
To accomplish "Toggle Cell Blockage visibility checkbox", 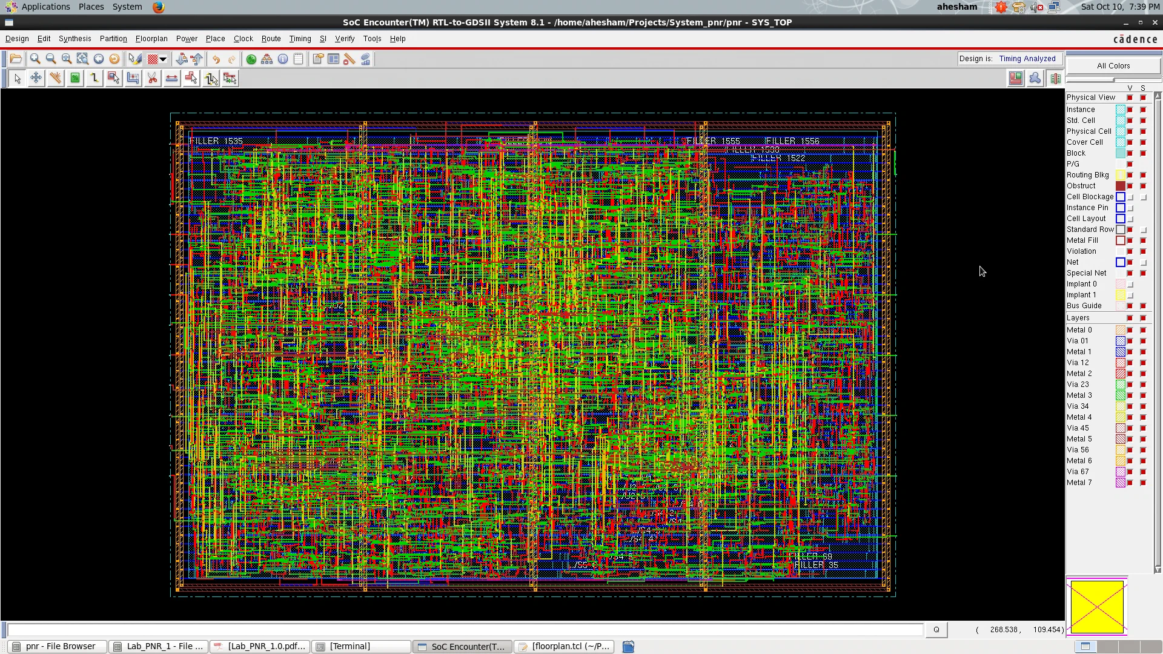I will point(1130,197).
